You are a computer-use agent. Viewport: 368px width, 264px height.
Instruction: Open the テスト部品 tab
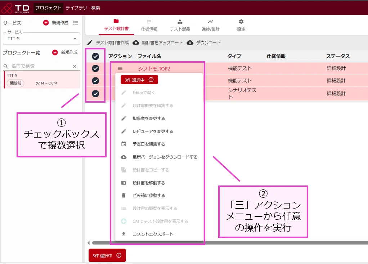click(180, 25)
